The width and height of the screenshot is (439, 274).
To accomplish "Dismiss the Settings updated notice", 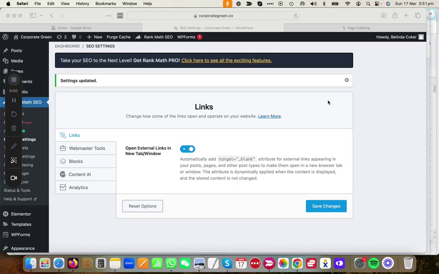I will [x=347, y=80].
